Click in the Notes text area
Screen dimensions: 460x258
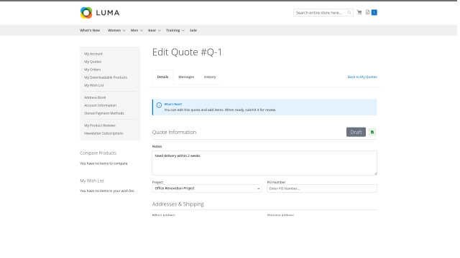[x=264, y=163]
